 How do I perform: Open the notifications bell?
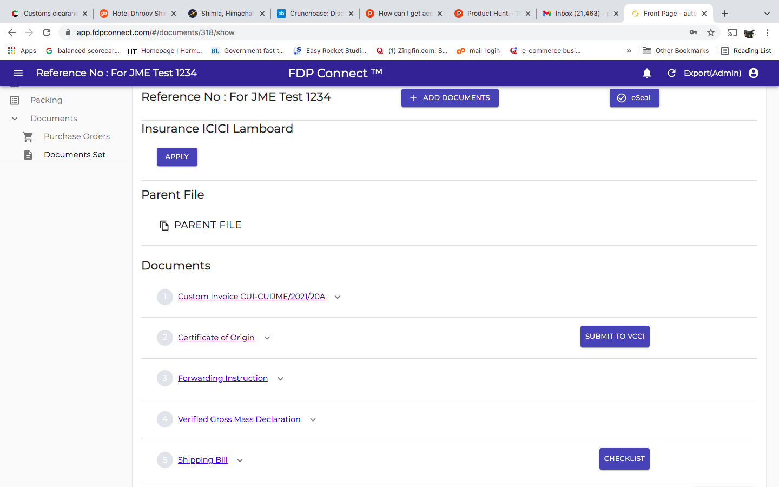[x=647, y=73]
